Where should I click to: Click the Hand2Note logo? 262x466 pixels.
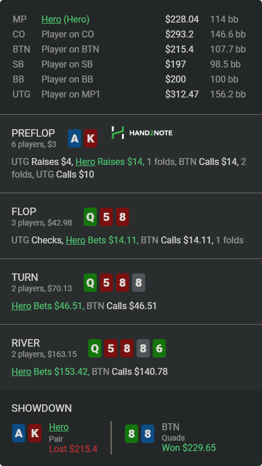[142, 133]
